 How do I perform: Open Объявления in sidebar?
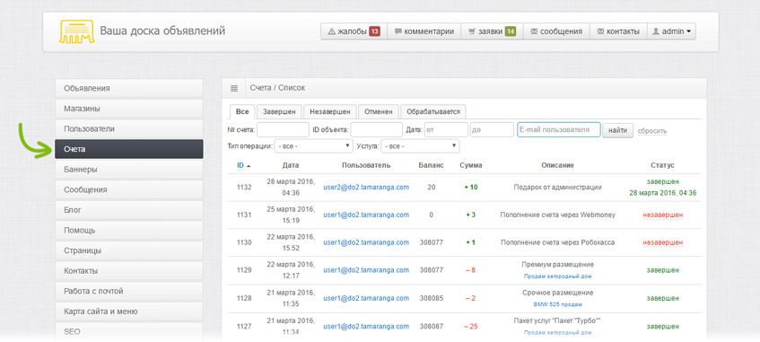click(129, 88)
